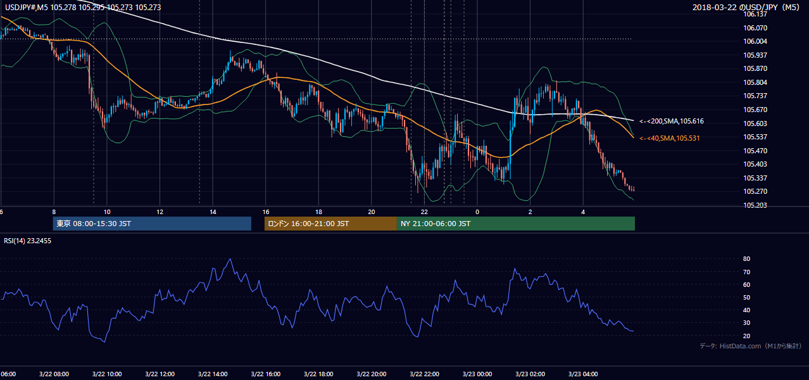Click price axis value 105.670
Viewport: 809px width, 380px height.
point(755,110)
